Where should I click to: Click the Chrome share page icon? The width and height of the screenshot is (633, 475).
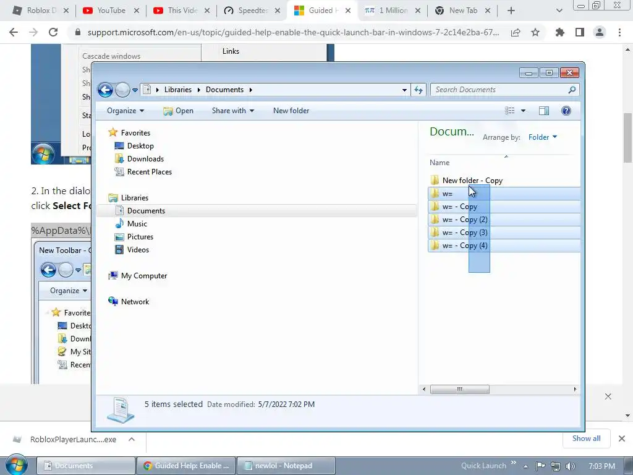pos(516,32)
